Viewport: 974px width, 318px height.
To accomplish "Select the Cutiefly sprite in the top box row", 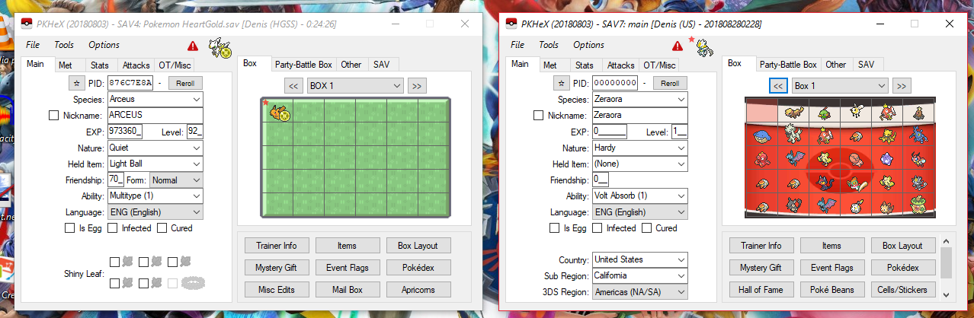I will [x=856, y=110].
